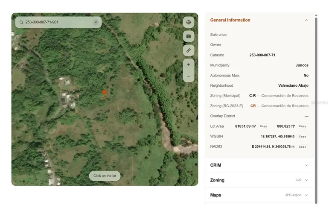The image size is (329, 205).
Task: Copy the NAD83 coordinates
Action: [x=303, y=147]
